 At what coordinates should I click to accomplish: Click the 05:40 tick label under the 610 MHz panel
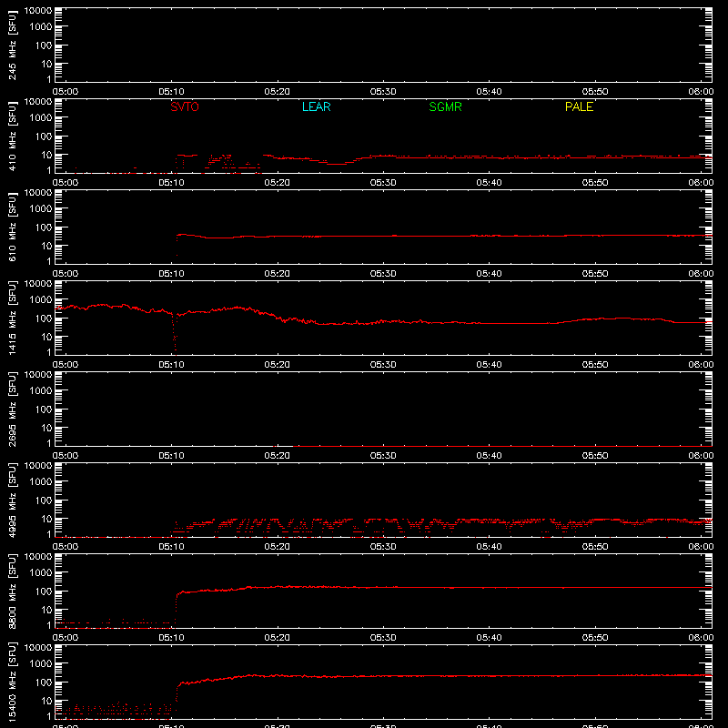[489, 274]
